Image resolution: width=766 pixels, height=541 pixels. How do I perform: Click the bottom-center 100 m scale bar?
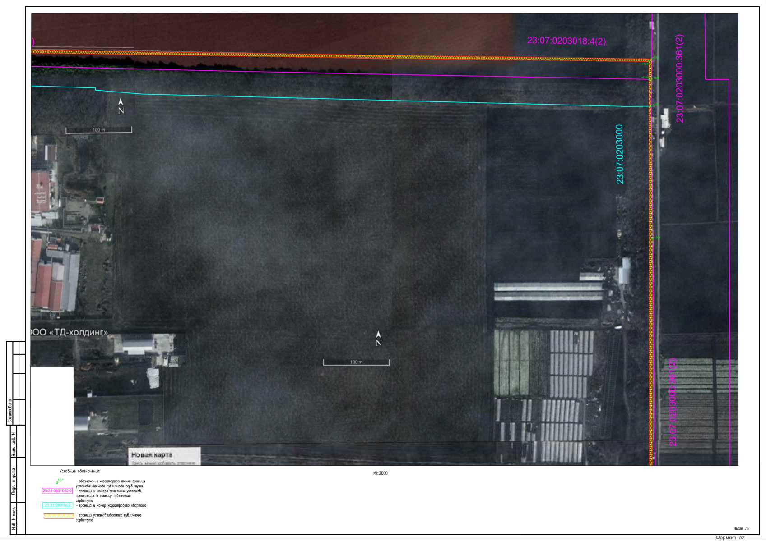(x=356, y=362)
